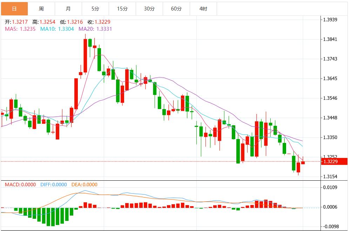This screenshot has width=351, height=231.
Task: Select the DIFF indicator label
Action: tap(53, 185)
